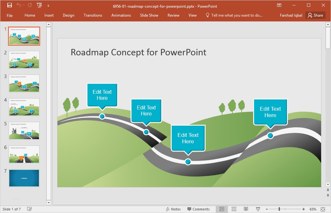Image resolution: width=331 pixels, height=213 pixels.
Task: Start Slide Show from the status bar
Action: coord(258,209)
